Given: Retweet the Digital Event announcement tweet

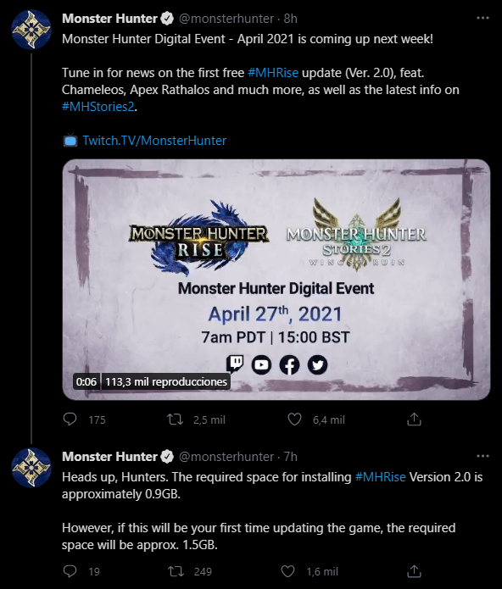Looking at the screenshot, I should coord(175,420).
